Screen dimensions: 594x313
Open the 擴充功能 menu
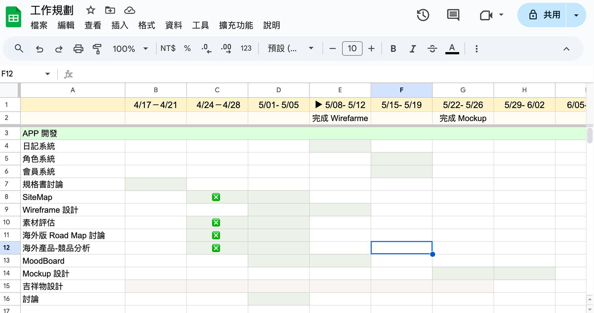pos(236,25)
